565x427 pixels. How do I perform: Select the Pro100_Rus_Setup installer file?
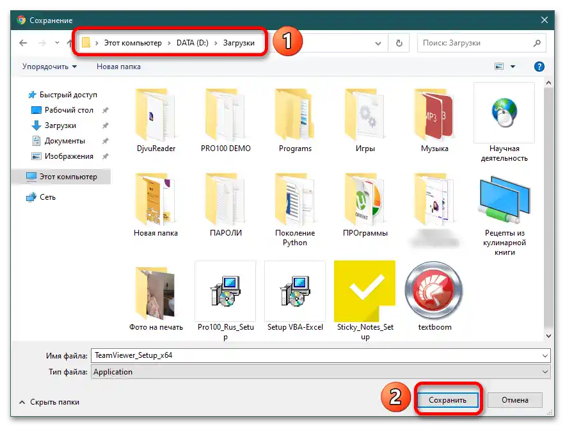point(226,301)
